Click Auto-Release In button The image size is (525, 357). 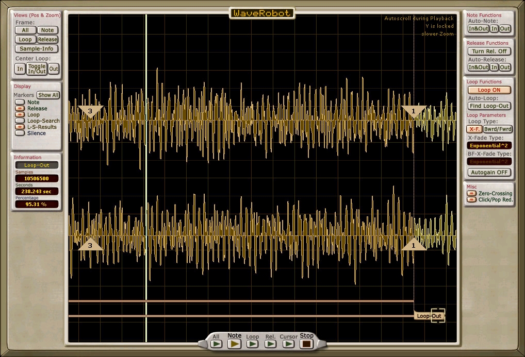click(x=494, y=67)
